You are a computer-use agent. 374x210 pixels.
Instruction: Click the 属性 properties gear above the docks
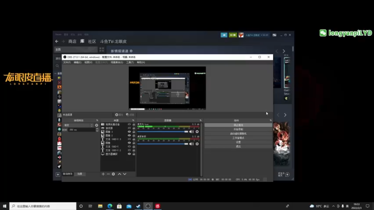point(119,115)
